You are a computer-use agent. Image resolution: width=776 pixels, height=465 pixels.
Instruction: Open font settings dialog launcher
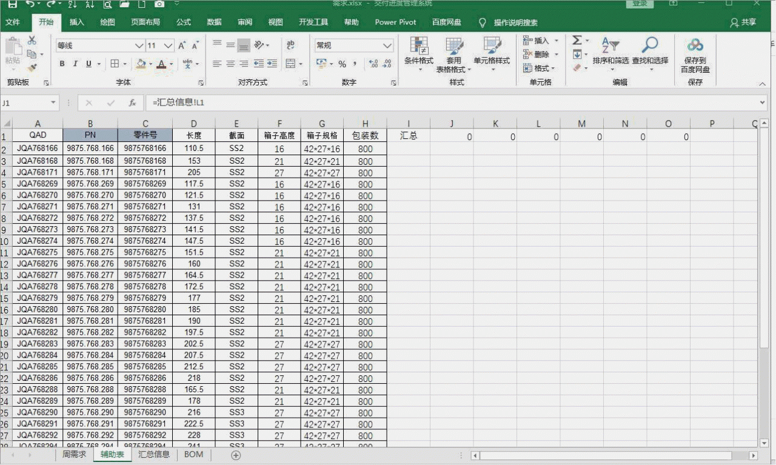coord(201,82)
